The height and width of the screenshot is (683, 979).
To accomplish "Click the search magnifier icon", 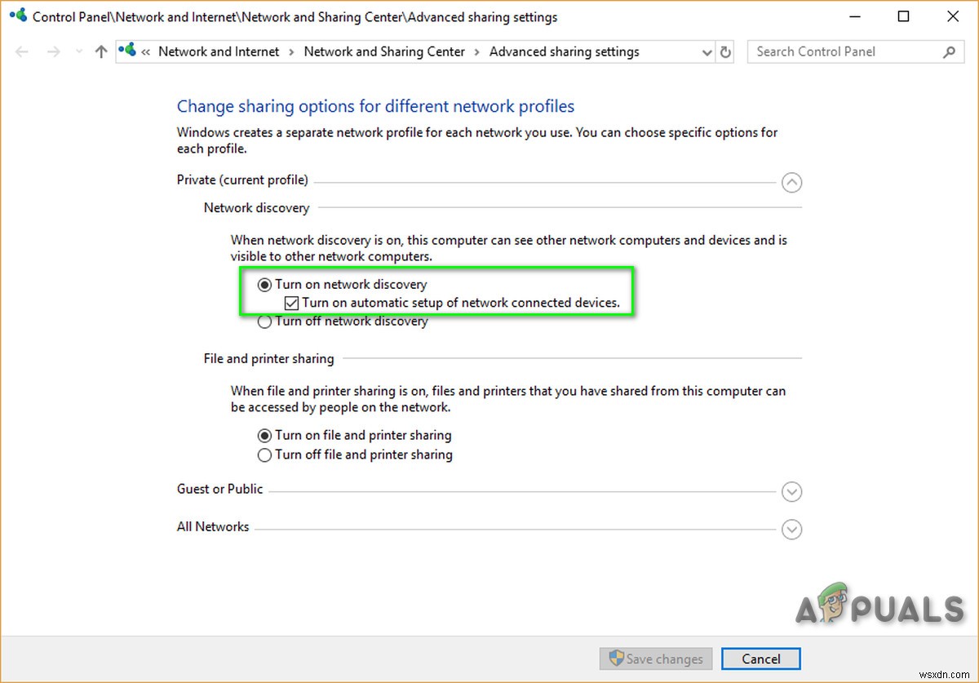I will coord(949,51).
